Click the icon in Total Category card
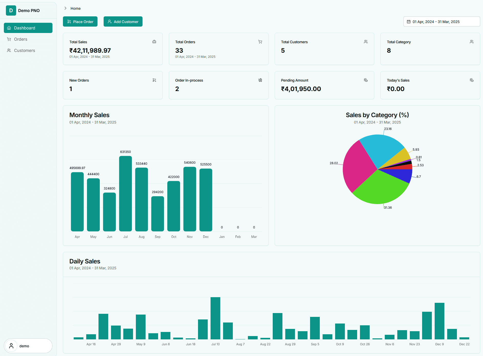The width and height of the screenshot is (483, 356). click(472, 42)
